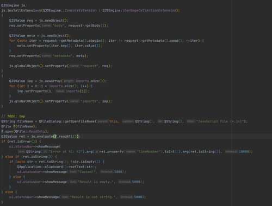Click the ConsoleExtension enum value
This screenshot has height=206, width=272.
point(81,10)
